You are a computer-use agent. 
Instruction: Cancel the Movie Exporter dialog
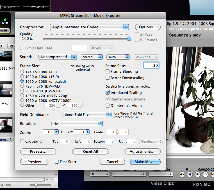(x=112, y=162)
